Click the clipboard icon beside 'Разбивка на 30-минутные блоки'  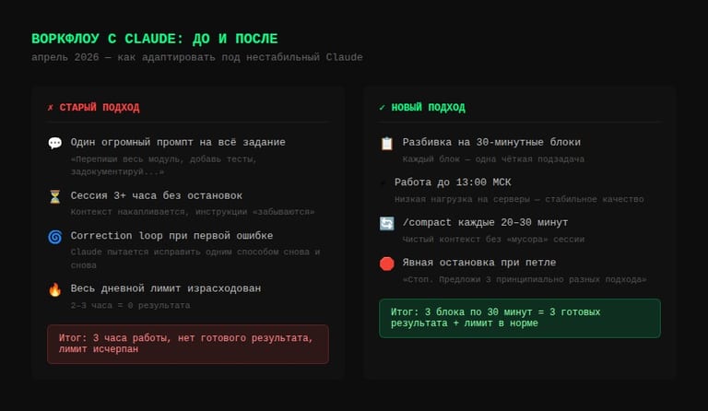point(387,143)
